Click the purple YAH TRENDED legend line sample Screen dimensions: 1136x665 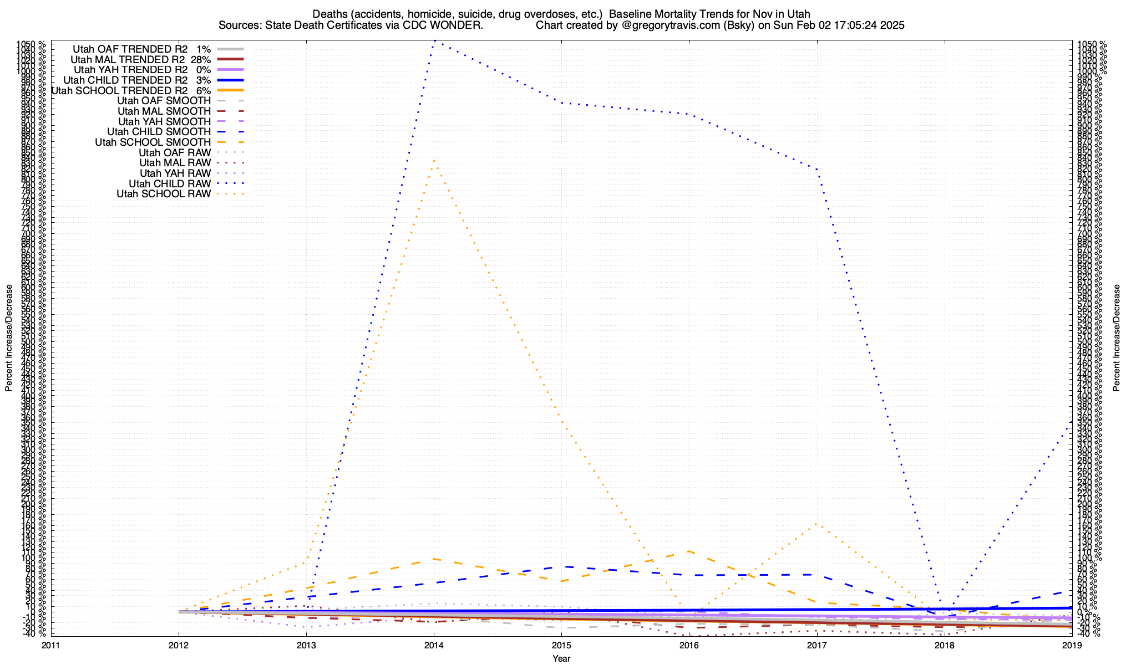[x=231, y=70]
